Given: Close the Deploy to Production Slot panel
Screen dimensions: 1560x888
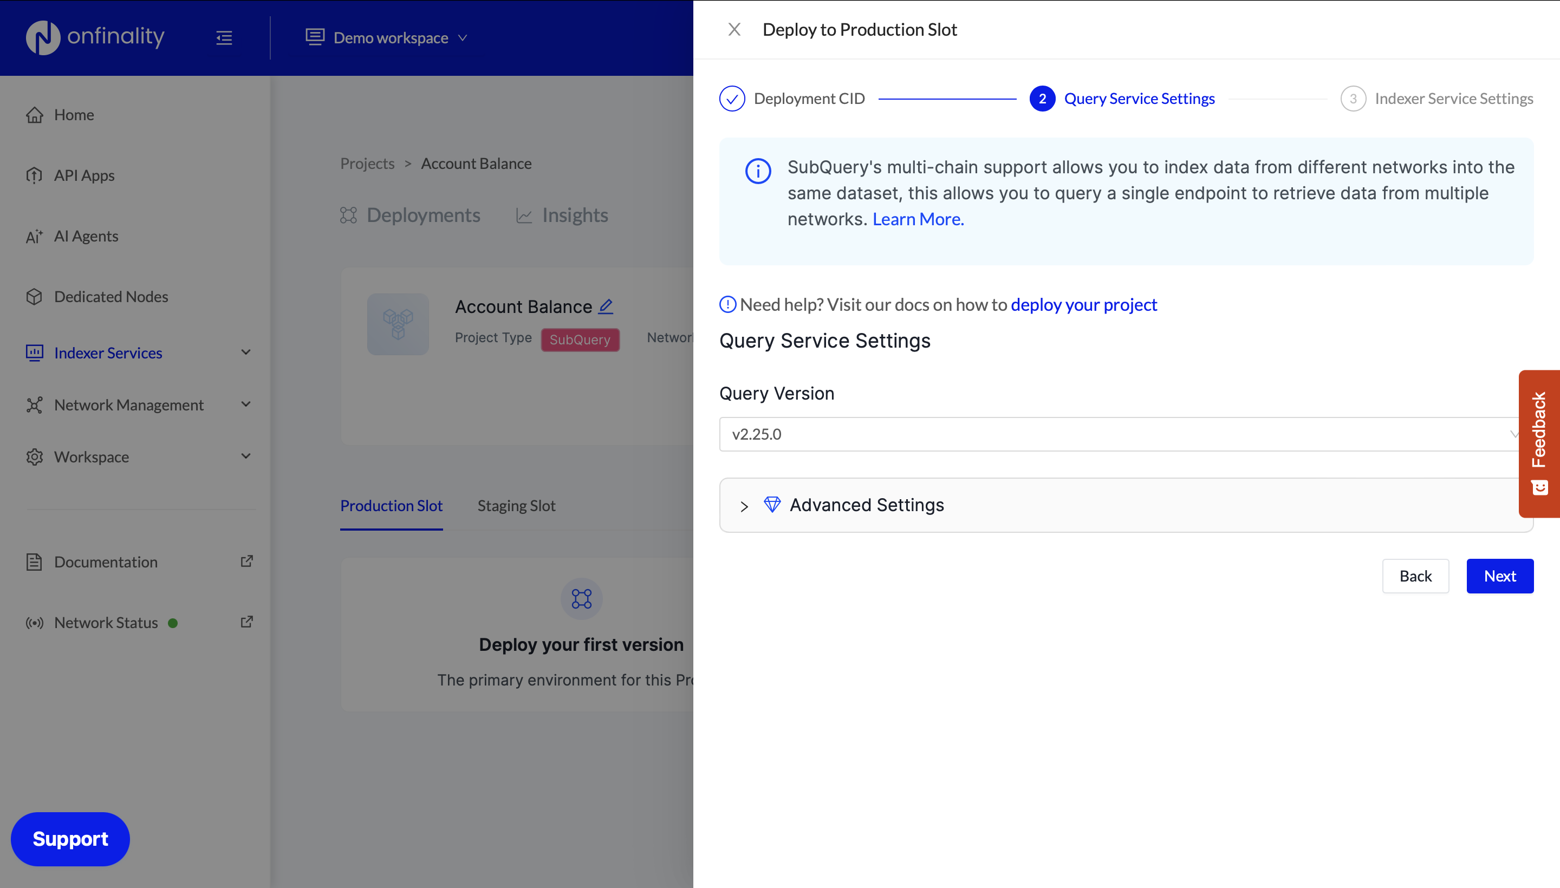Looking at the screenshot, I should click(734, 29).
